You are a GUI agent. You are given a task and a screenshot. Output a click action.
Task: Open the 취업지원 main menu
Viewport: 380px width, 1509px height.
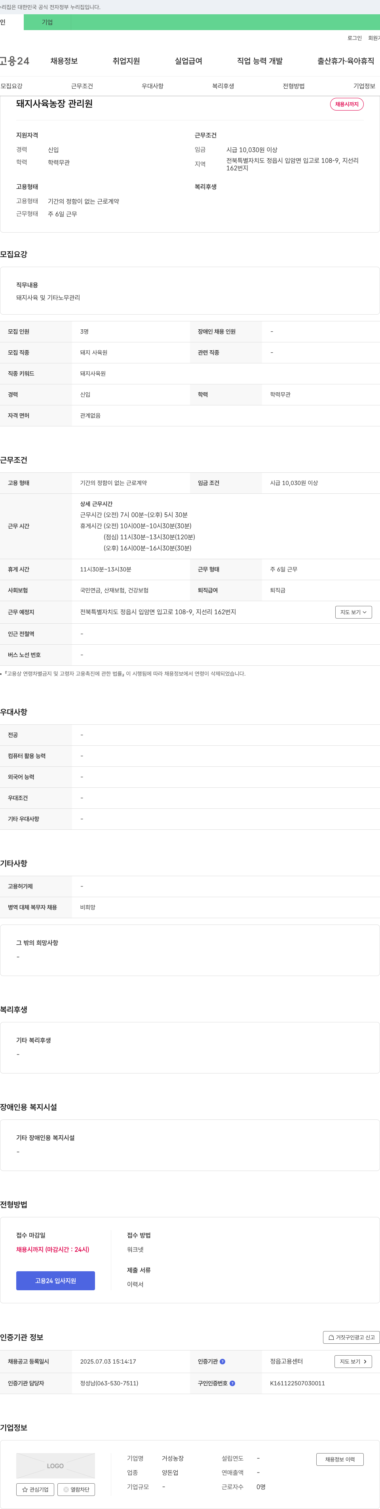click(x=126, y=61)
